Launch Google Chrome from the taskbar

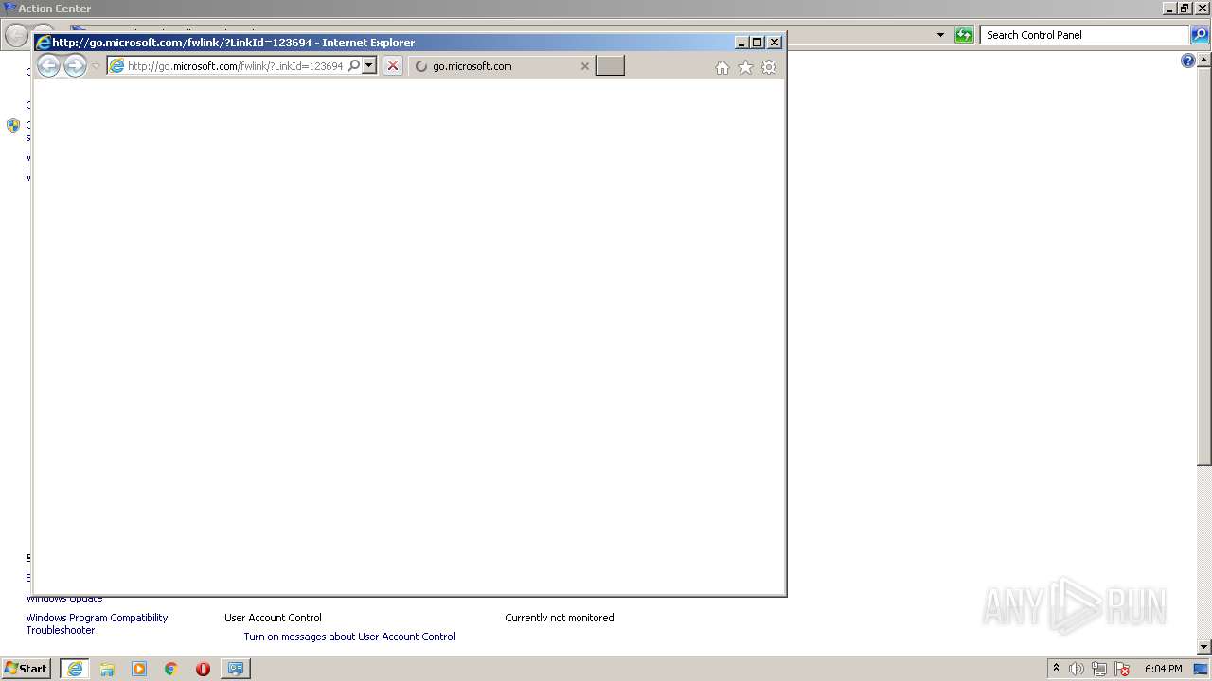(x=171, y=669)
